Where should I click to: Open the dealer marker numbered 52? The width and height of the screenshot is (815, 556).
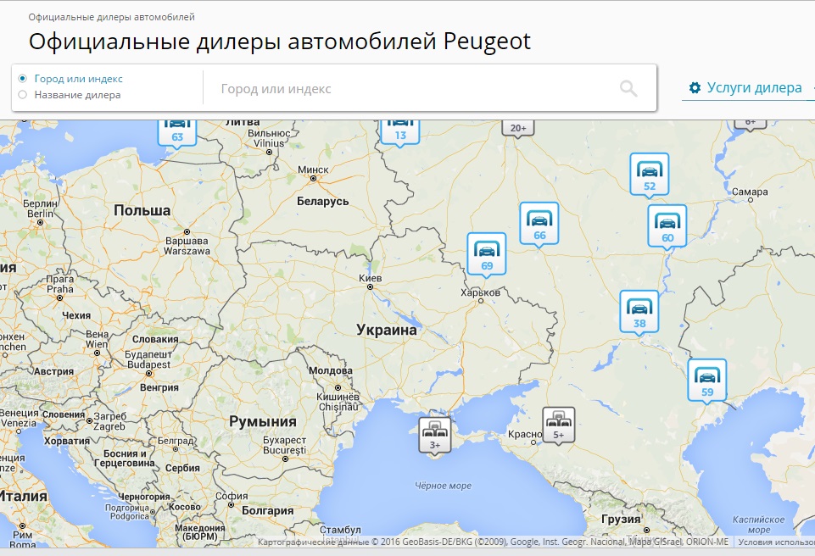click(649, 174)
